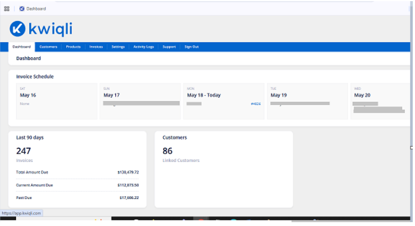Select the May 16 schedule card
Image resolution: width=415 pixels, height=226 pixels.
coord(56,101)
